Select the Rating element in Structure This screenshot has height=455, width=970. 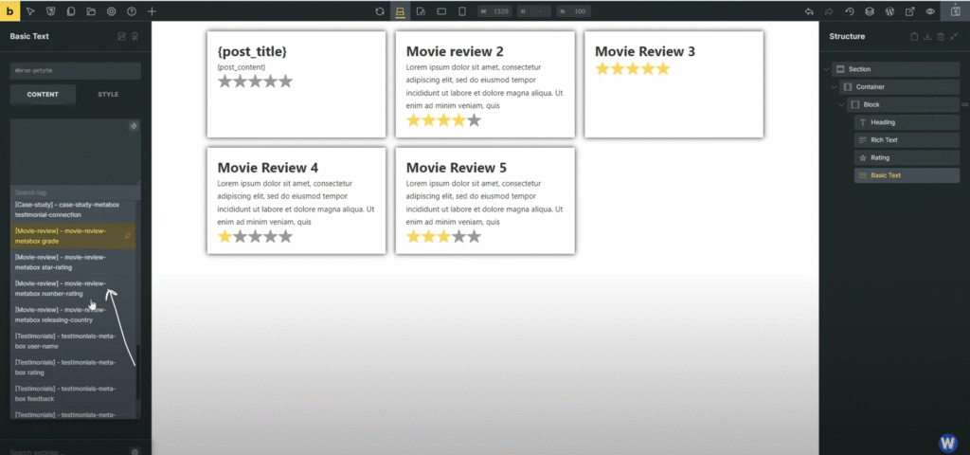880,157
